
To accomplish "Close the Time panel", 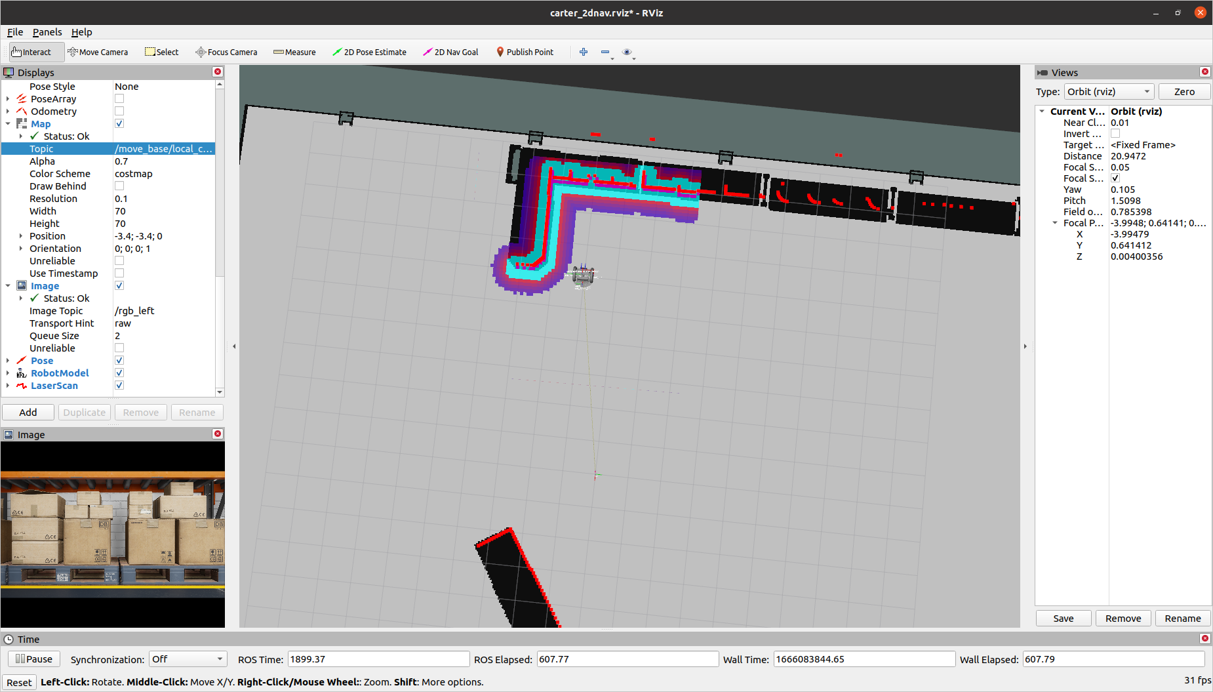I will pos(1204,639).
